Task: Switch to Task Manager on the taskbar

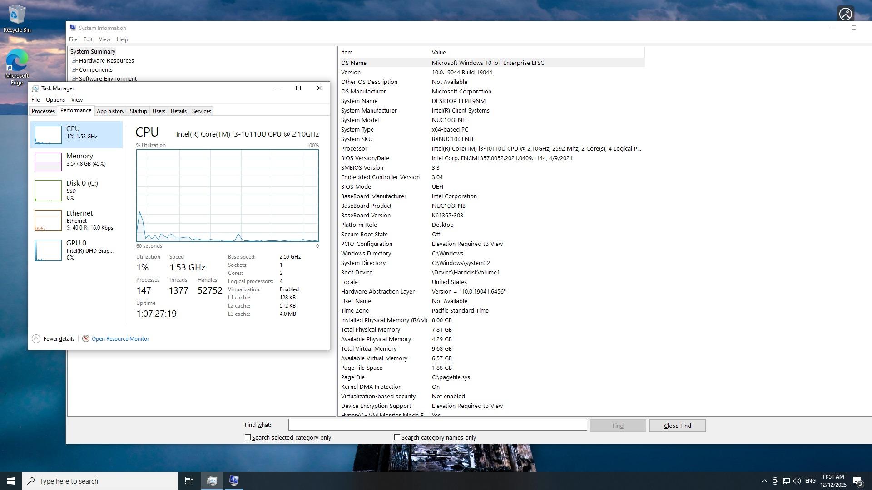Action: 212,481
